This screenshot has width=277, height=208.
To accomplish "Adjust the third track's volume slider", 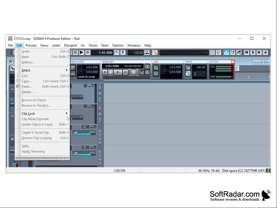I will tap(84, 133).
